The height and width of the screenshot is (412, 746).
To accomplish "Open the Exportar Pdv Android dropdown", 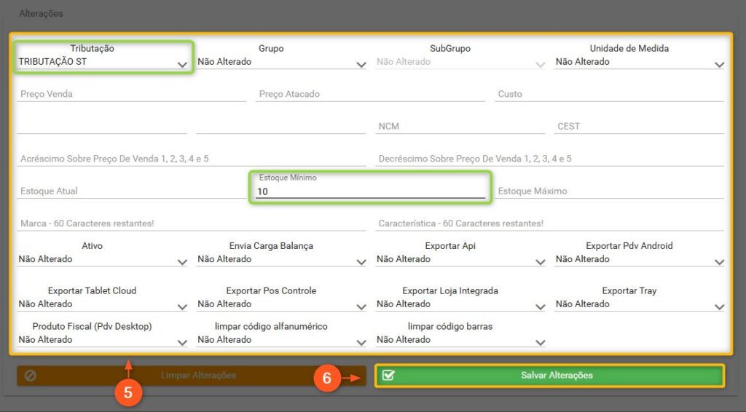I will pos(639,260).
